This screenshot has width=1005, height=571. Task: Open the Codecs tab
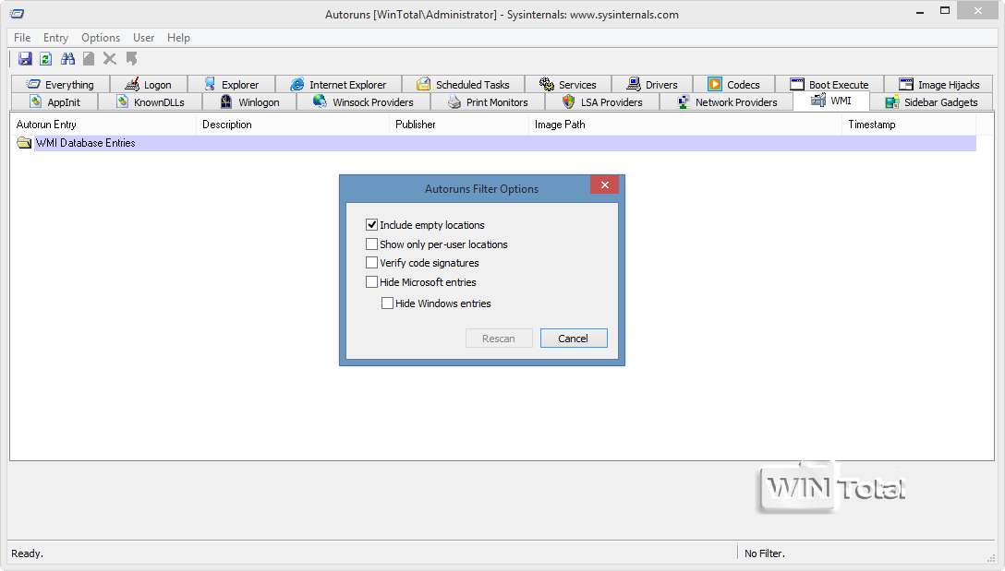[733, 85]
